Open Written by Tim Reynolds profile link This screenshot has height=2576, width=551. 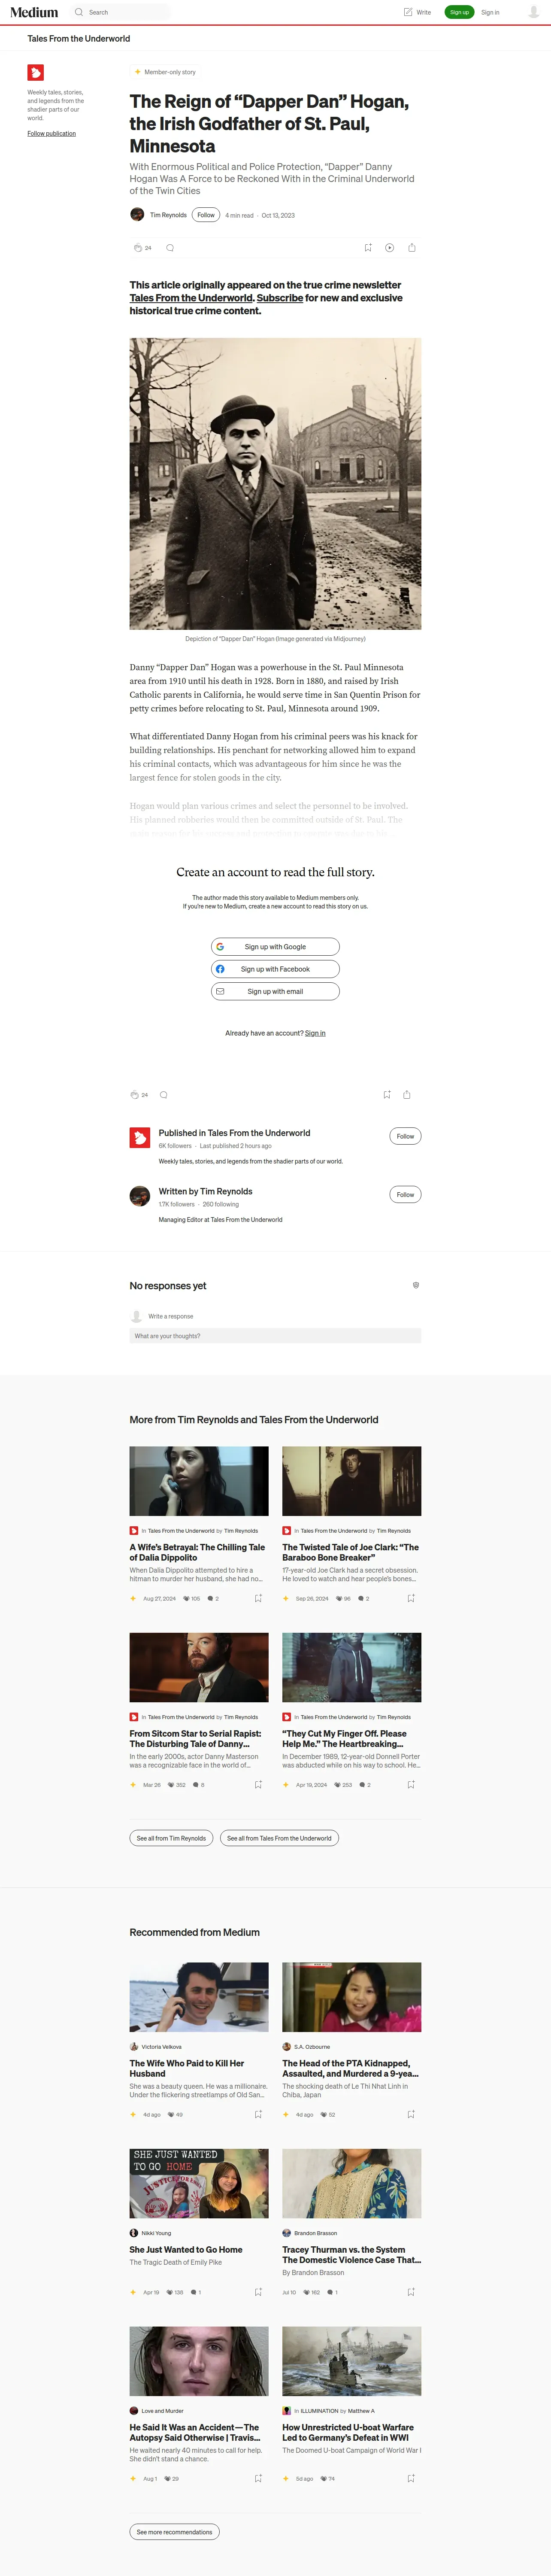[205, 1191]
